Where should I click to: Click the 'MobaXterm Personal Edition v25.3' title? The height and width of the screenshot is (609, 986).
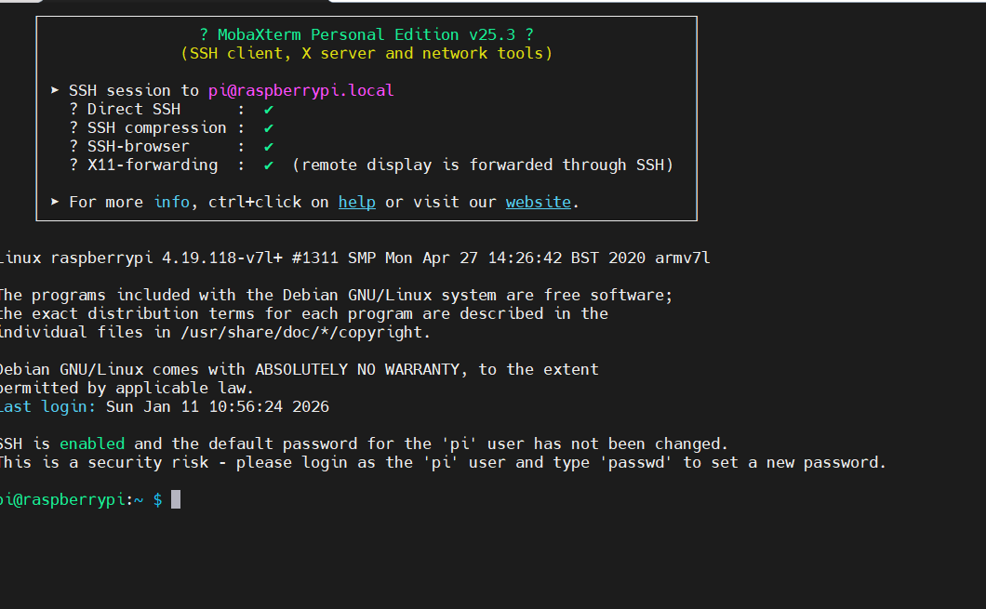366,34
